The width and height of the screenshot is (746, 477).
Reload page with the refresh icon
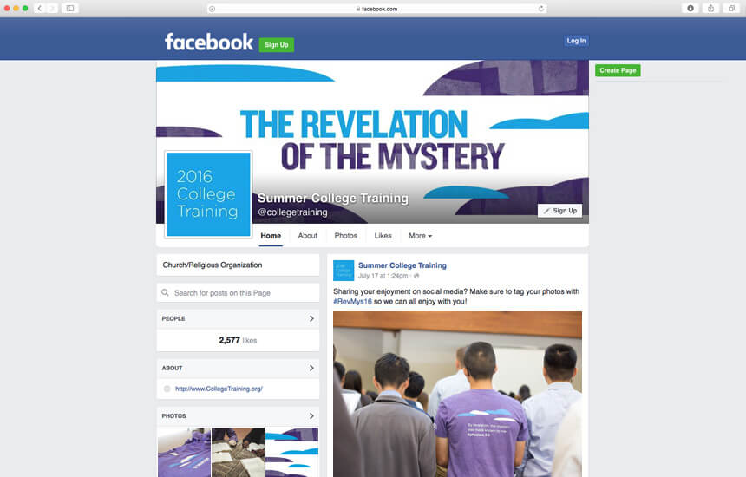pyautogui.click(x=541, y=9)
